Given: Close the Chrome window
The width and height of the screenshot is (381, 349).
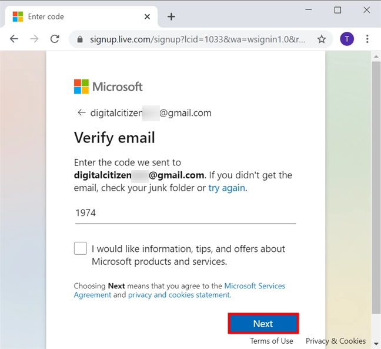Looking at the screenshot, I should tap(367, 10).
